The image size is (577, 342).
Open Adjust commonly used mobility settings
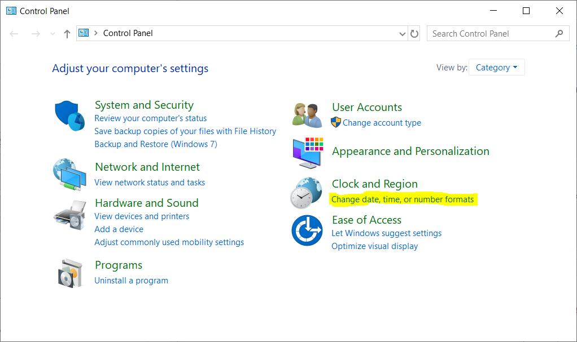169,242
